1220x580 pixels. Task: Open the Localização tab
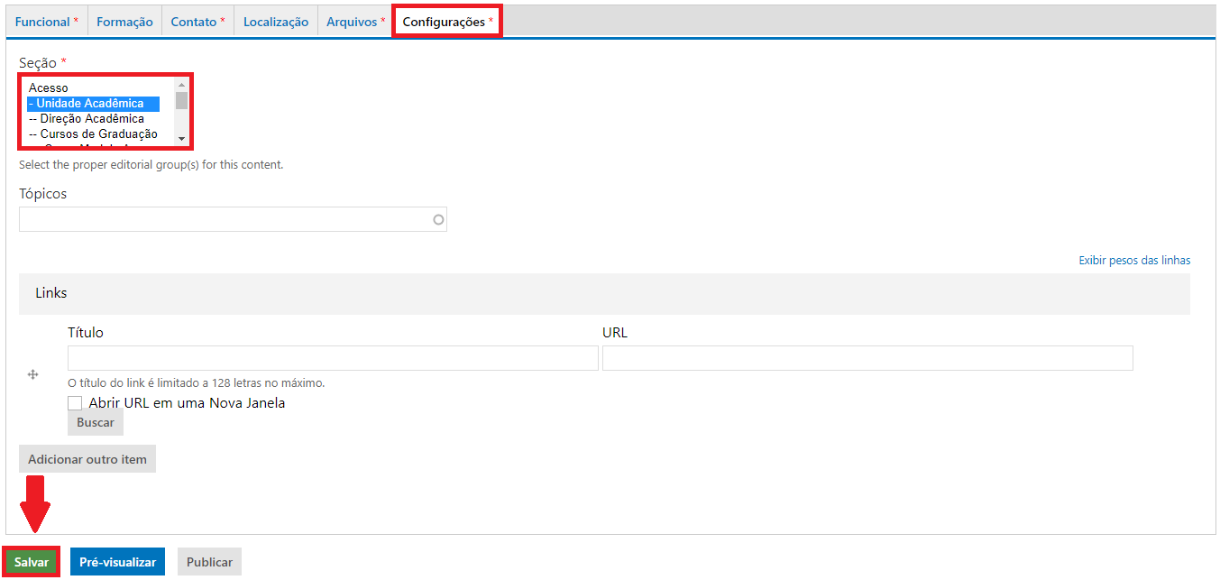pos(276,22)
